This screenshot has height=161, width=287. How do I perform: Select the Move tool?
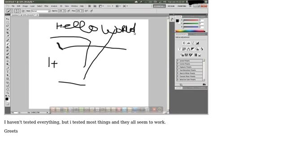[x=8, y=19]
